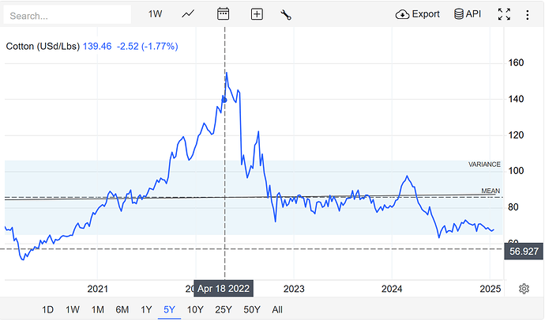Select the 6M time range
The height and width of the screenshot is (322, 545).
122,309
